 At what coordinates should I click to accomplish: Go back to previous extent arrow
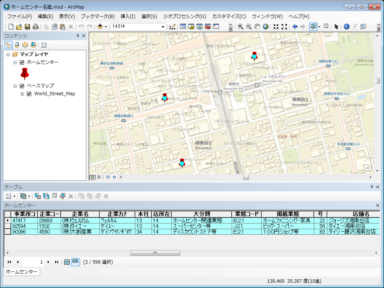[x=295, y=27]
